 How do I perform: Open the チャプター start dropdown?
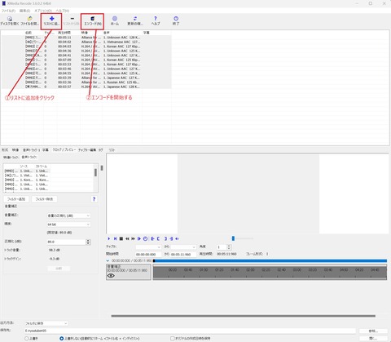click(x=148, y=247)
